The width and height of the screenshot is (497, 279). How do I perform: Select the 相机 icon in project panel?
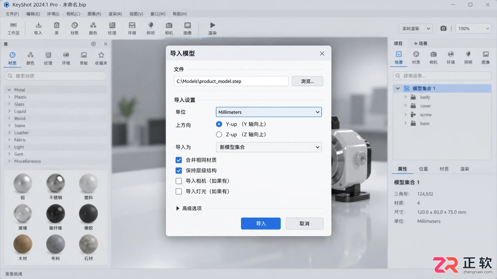(x=433, y=54)
